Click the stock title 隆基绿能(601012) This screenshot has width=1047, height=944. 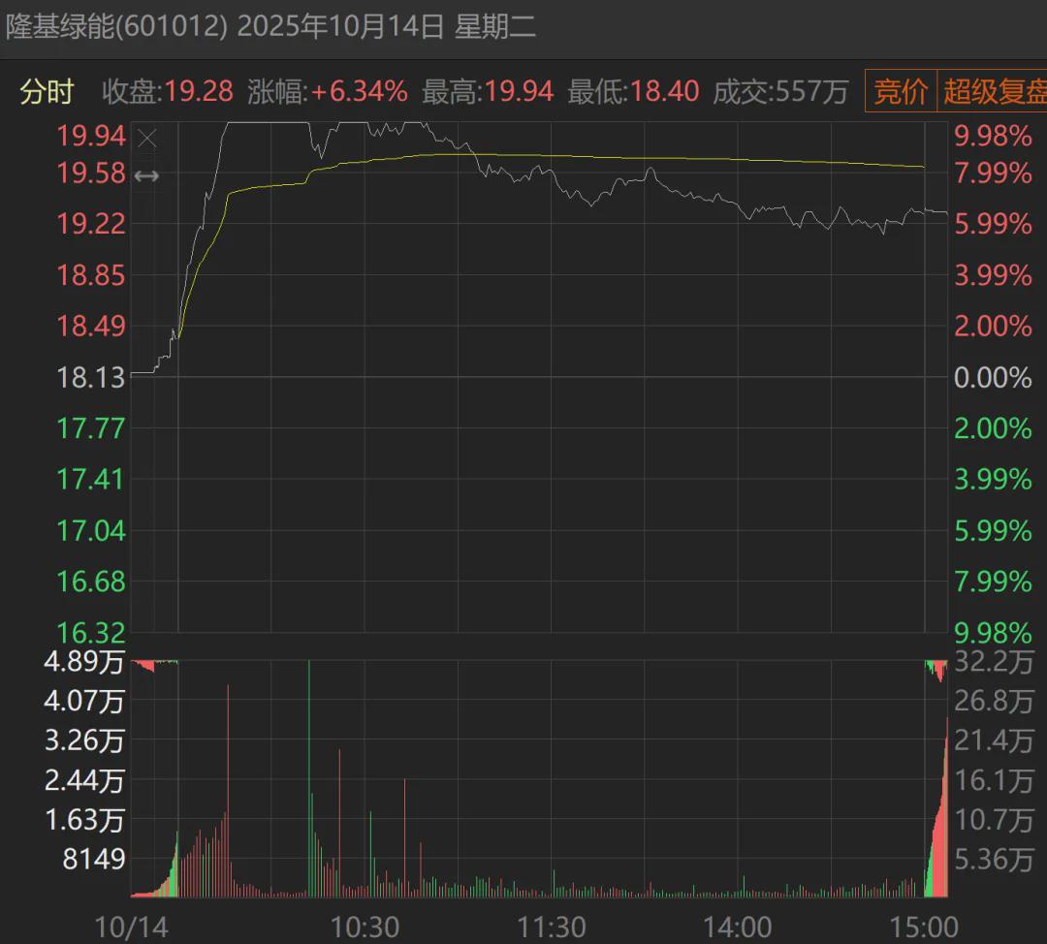[116, 26]
